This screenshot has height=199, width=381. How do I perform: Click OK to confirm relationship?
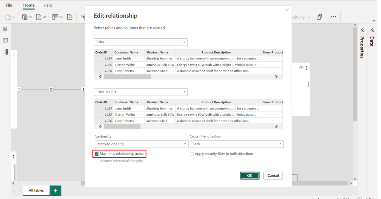[x=249, y=175]
